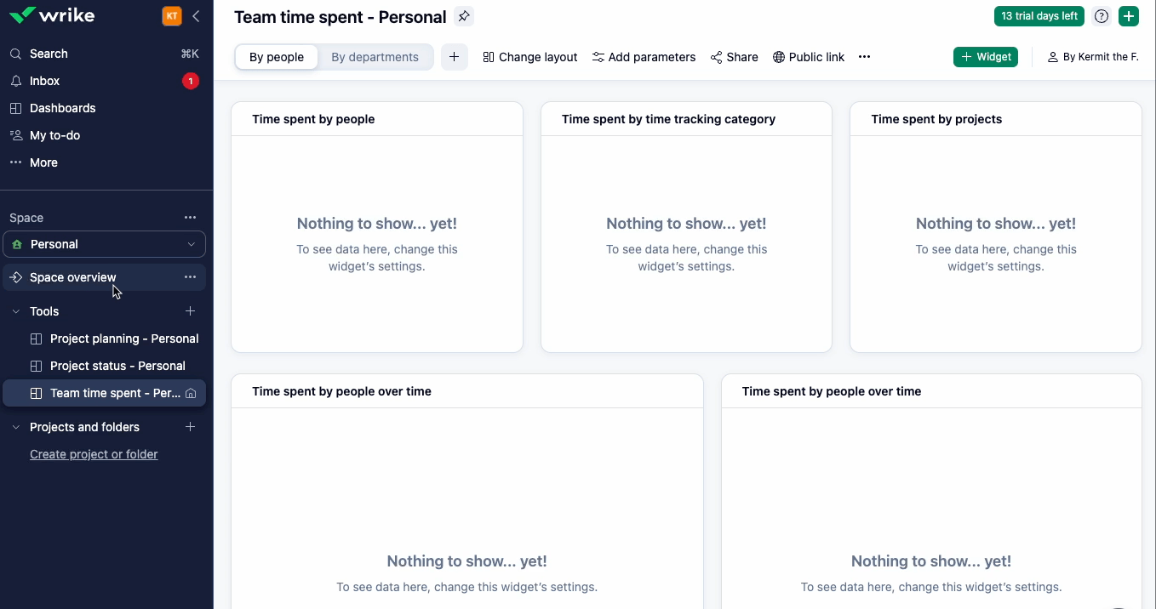The height and width of the screenshot is (609, 1156).
Task: Open the help question mark icon
Action: (1102, 16)
